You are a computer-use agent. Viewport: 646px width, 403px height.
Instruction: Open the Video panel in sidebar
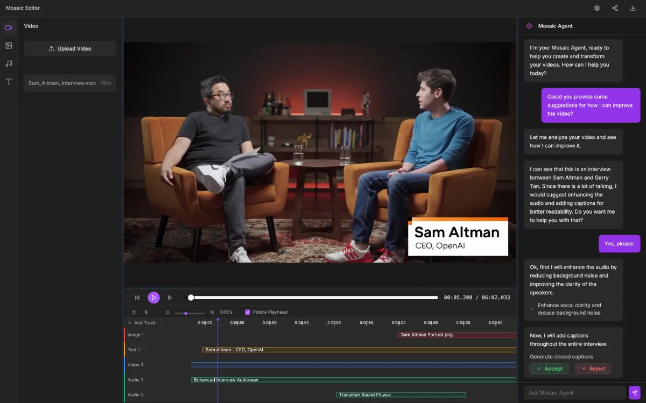9,27
